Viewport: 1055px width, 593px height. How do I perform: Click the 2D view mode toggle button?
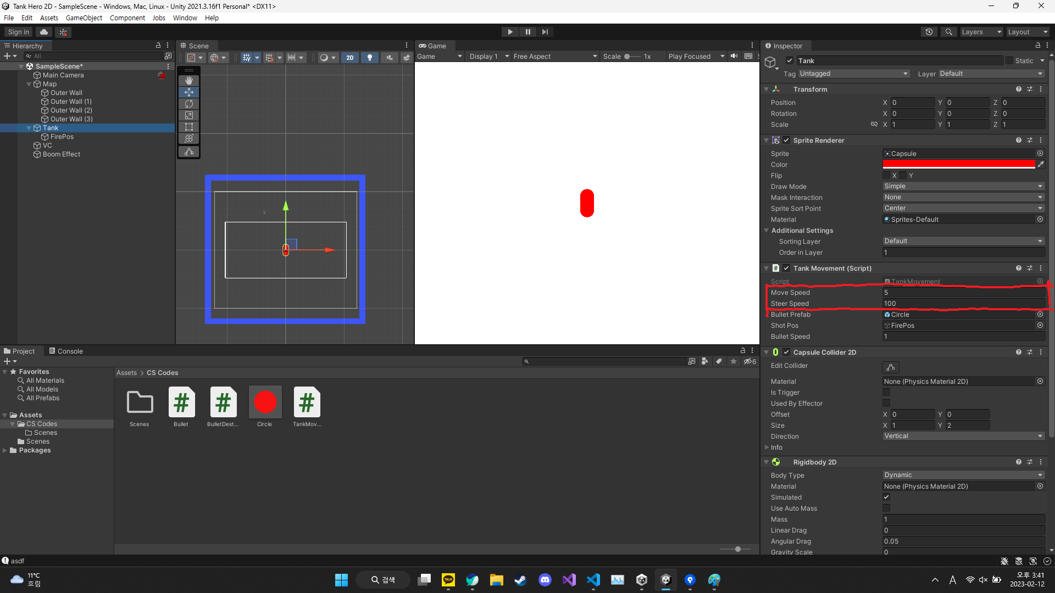coord(351,57)
